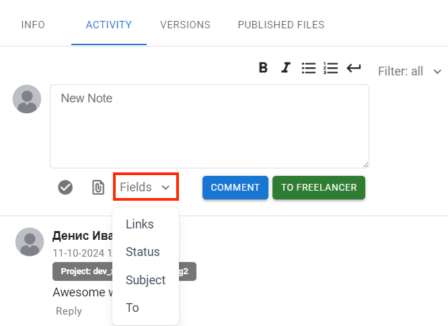448x326 pixels.
Task: Select Links from the Fields menu
Action: pos(140,224)
